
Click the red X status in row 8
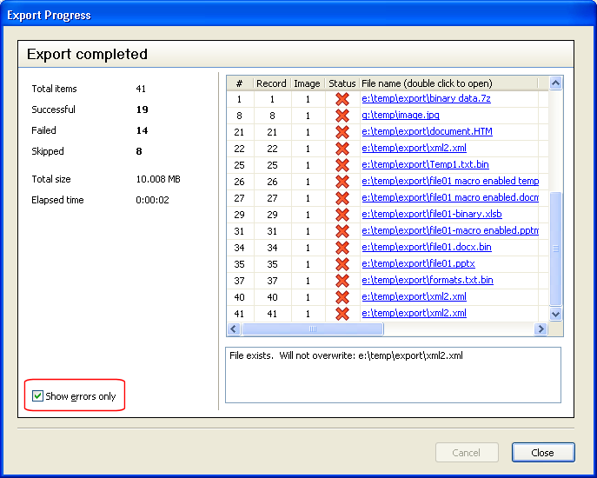pos(342,116)
